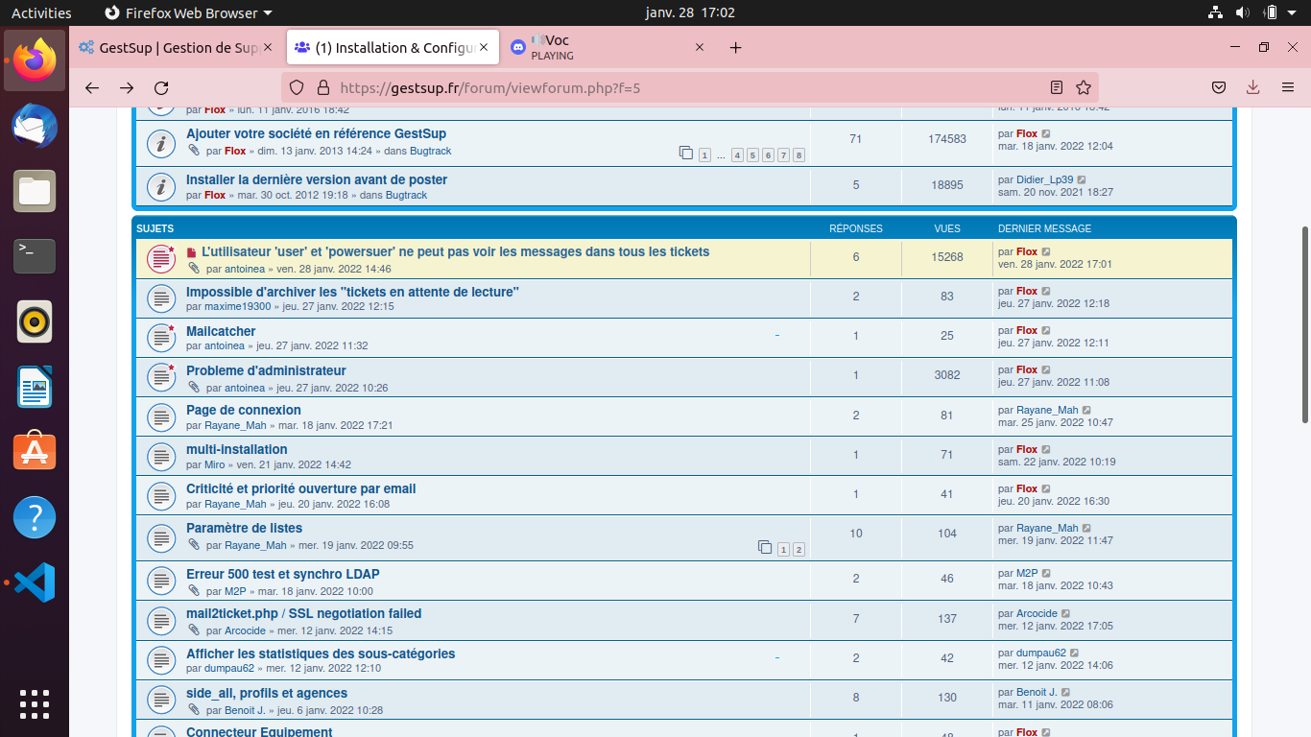View author profile Miro
The image size is (1311, 737).
point(214,464)
